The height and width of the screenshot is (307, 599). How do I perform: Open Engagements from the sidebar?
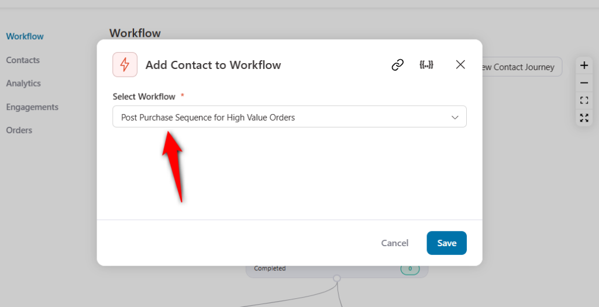point(32,107)
